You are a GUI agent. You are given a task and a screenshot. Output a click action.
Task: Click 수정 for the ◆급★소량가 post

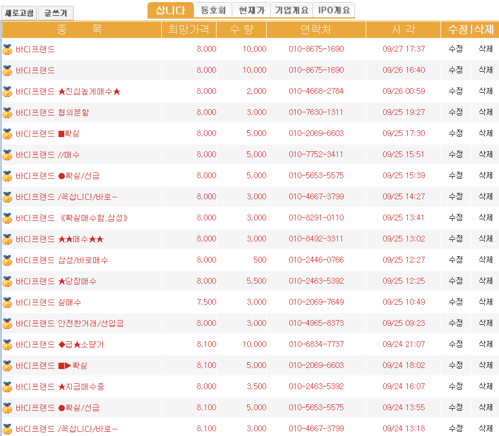(455, 344)
